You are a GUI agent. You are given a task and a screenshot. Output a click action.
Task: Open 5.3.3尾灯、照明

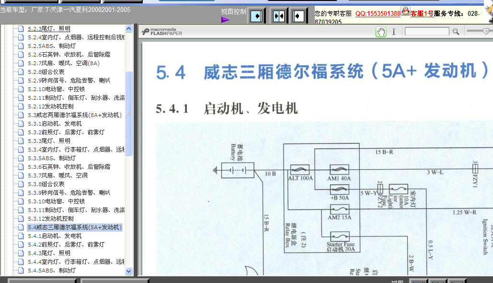point(49,141)
